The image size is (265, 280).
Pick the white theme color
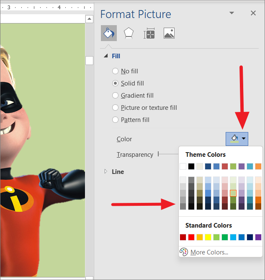(183, 166)
